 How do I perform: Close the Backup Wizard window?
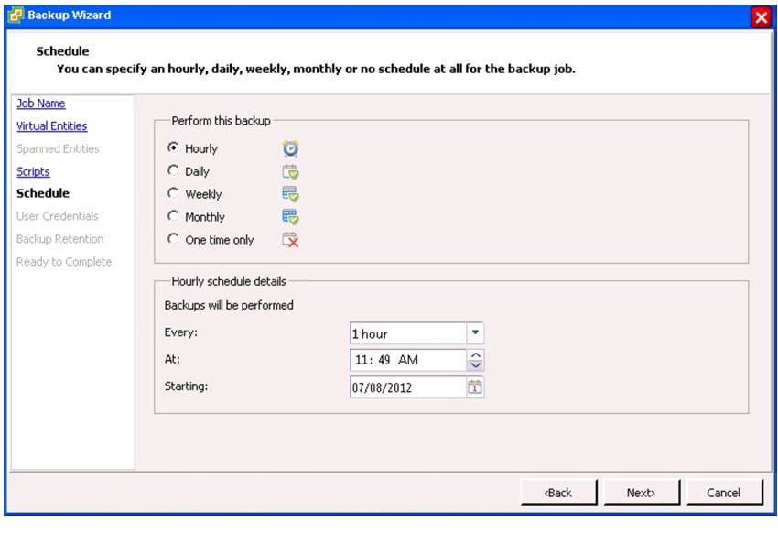(761, 17)
